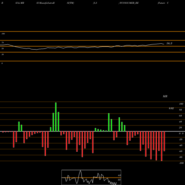Click the MR right axis label -60
The height and width of the screenshot is (185, 185).
181,151
